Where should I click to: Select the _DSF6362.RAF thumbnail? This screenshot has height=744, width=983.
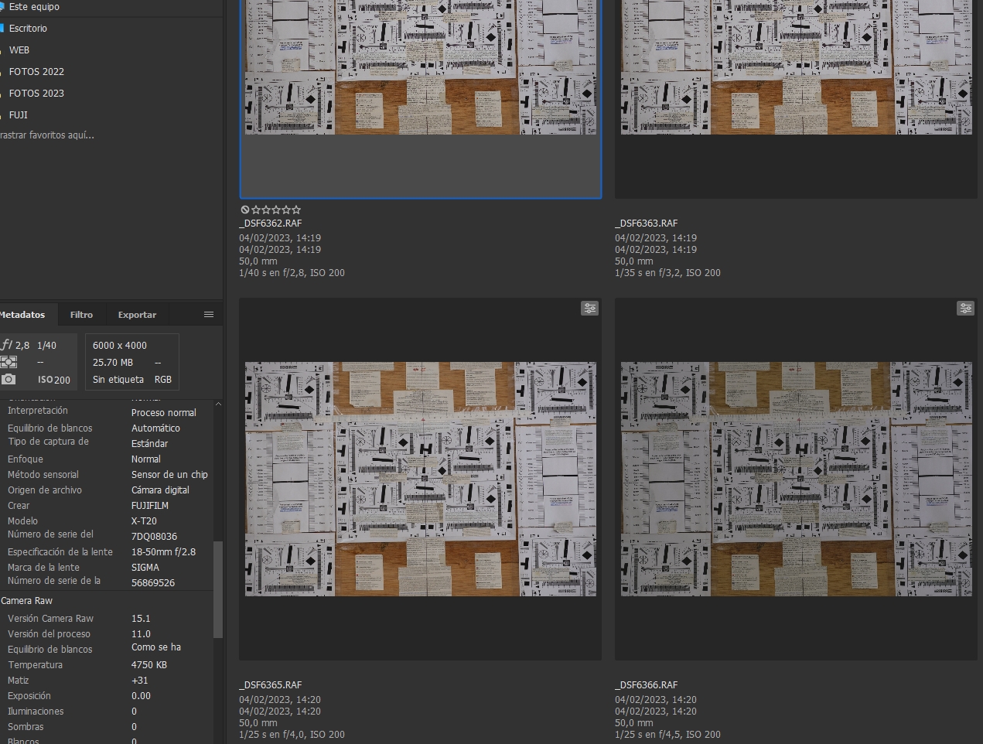[x=421, y=67]
